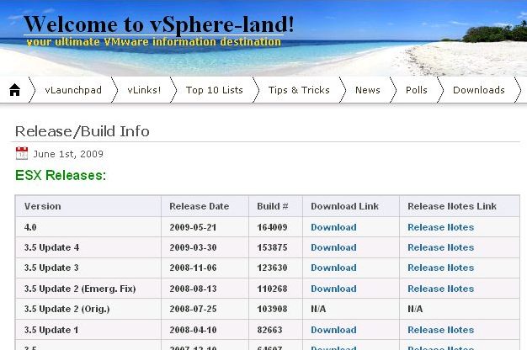Open the Tips & Tricks menu
Screen dimensions: 527x350
[x=299, y=90]
